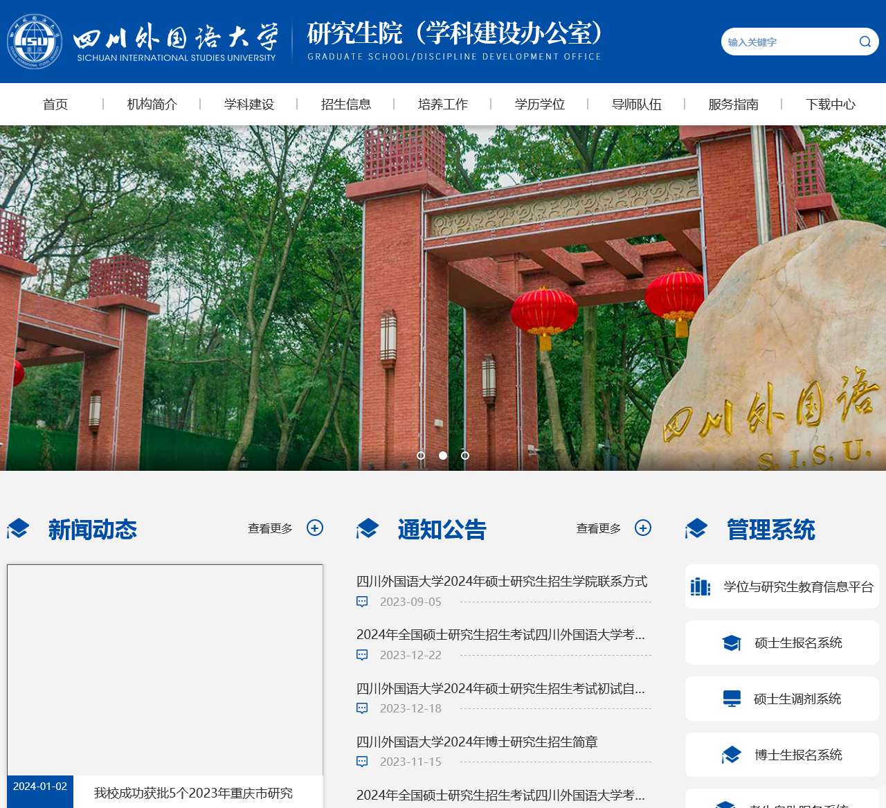Click the graduation cap icon beside 通知公告
Screen dimensions: 886x808
point(368,529)
